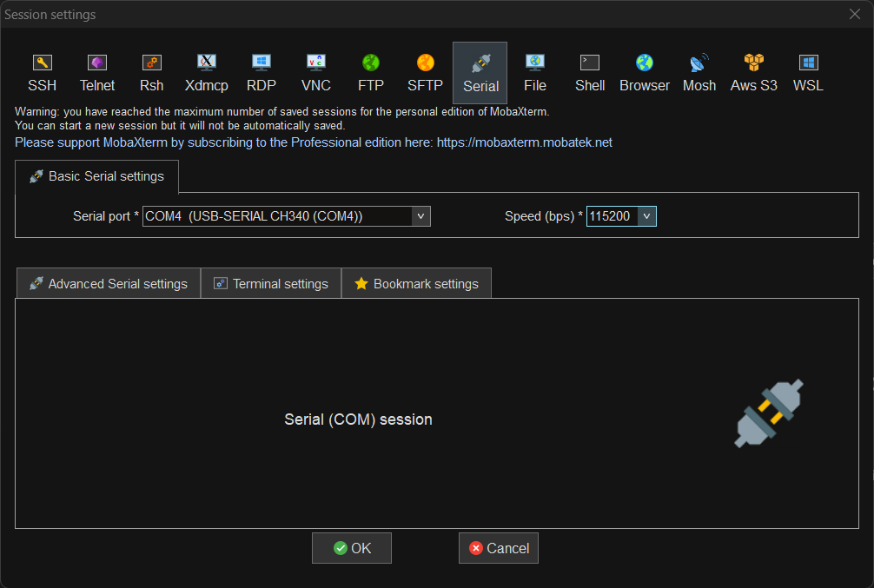This screenshot has height=588, width=874.
Task: Pick the Xdmcp session icon
Action: click(x=207, y=72)
